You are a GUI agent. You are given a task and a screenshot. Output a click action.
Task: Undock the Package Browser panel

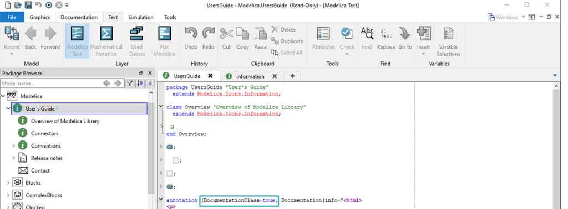tap(141, 73)
